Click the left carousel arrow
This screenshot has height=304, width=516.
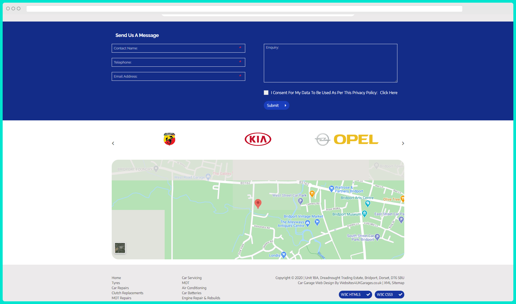[x=113, y=143]
